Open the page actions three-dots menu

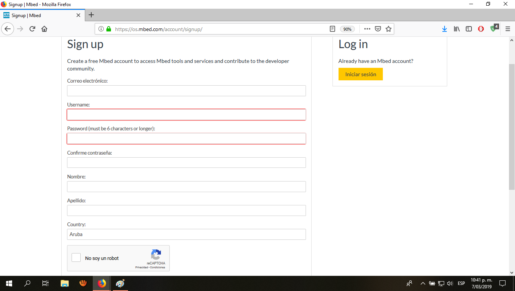tap(367, 29)
